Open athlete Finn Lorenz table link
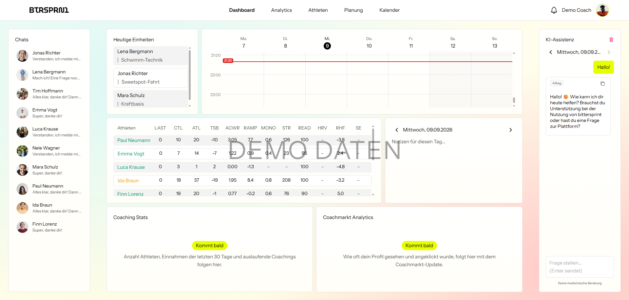 (130, 194)
